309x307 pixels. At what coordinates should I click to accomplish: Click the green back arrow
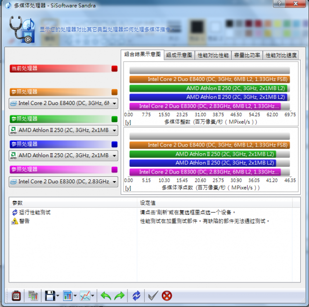click(106, 295)
